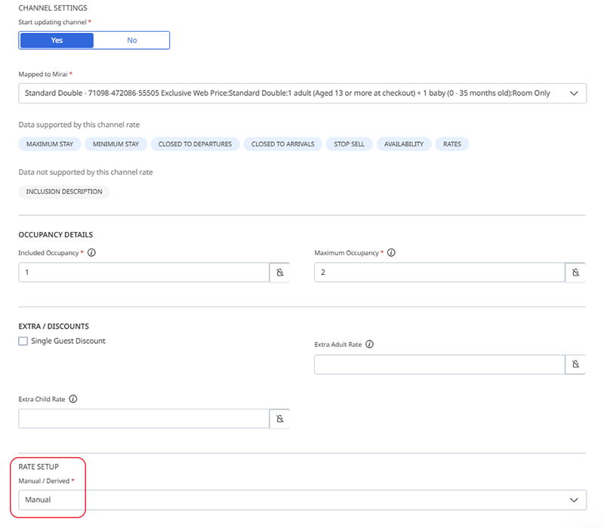Click the crossed-pen icon beside Maximum Occupancy field
The image size is (604, 528).
click(576, 272)
